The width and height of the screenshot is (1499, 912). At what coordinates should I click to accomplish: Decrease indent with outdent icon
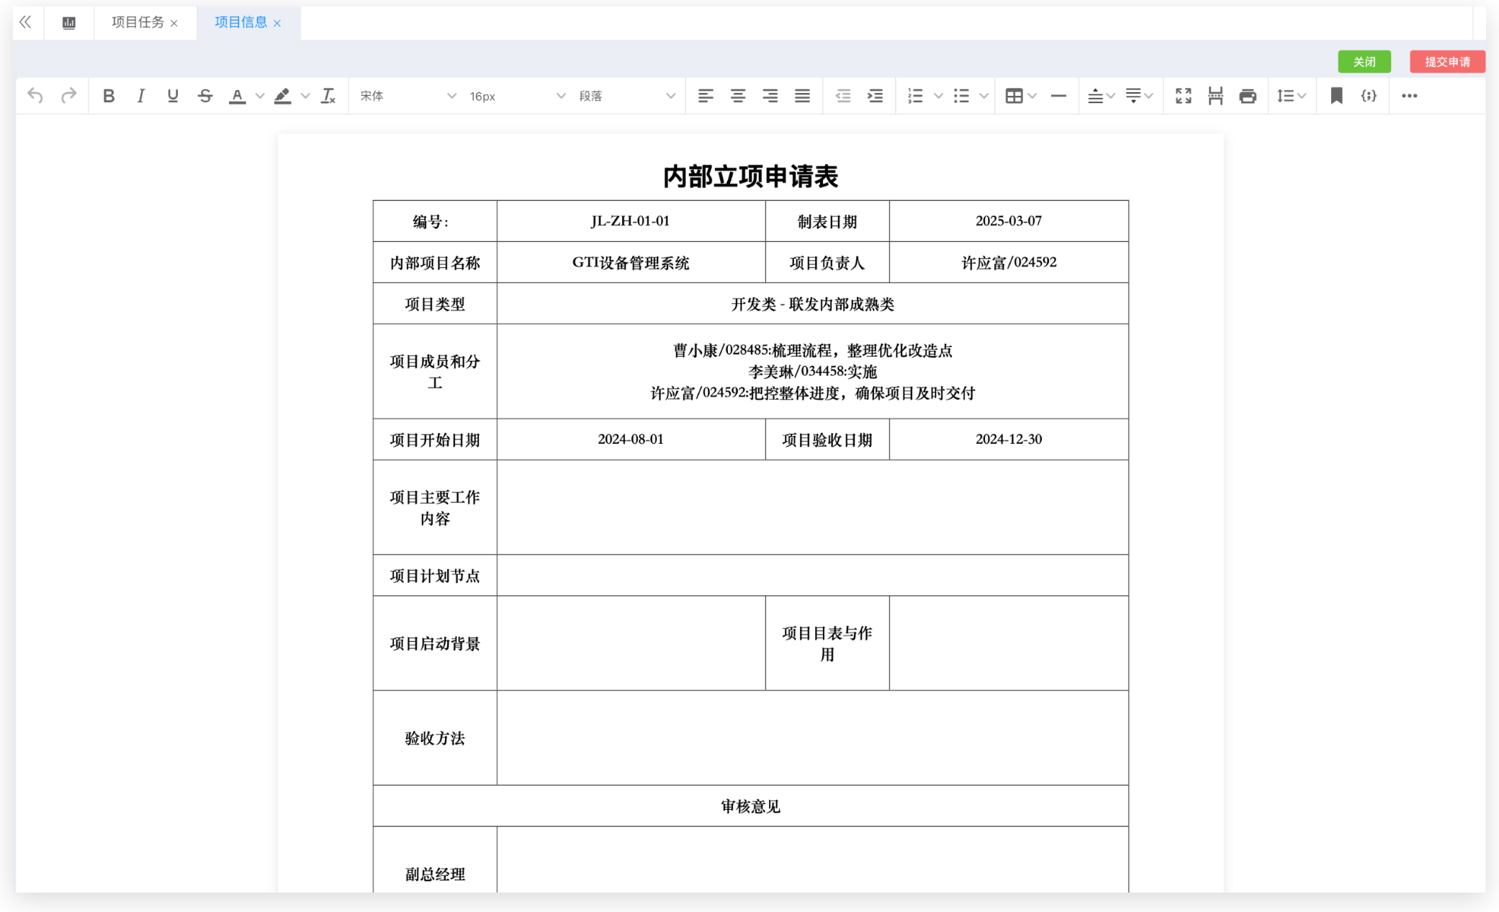[x=843, y=96]
